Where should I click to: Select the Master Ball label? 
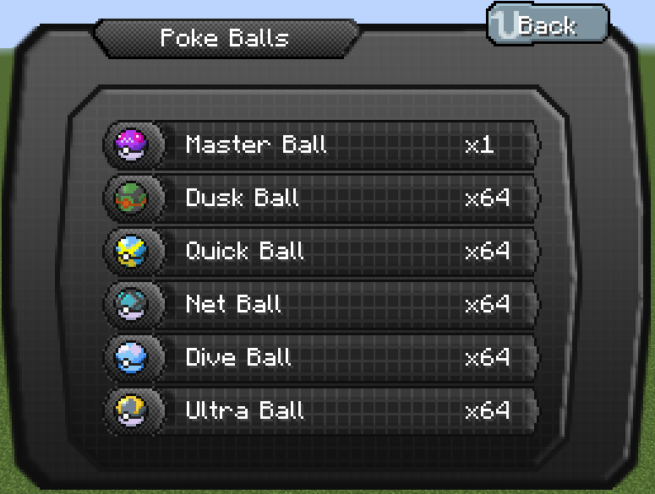pos(256,144)
